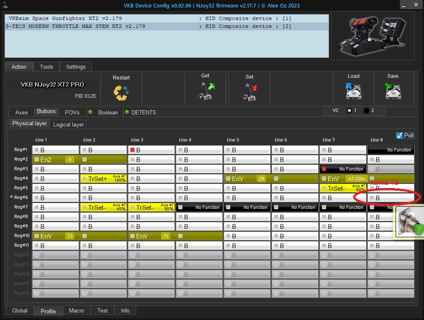Viewport: 424px width, 320px height.
Task: Click the EnV 29 cell in Reg#4
Action: pyautogui.click(x=271, y=179)
